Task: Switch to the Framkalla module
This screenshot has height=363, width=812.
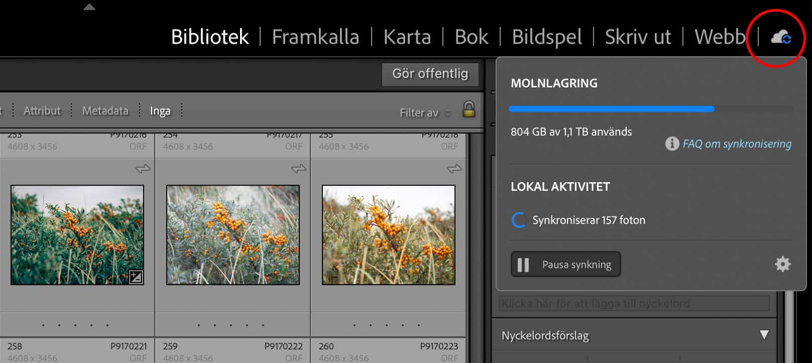Action: (315, 37)
